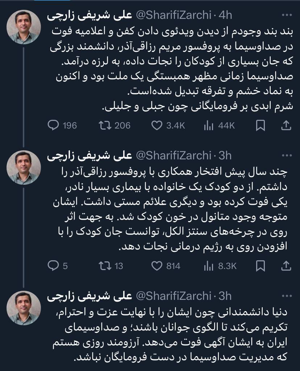Open @SharifiZarchi handle on first tweet

click(174, 15)
